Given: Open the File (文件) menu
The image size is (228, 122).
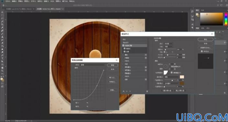Looking at the screenshot, I should [x=8, y=1].
